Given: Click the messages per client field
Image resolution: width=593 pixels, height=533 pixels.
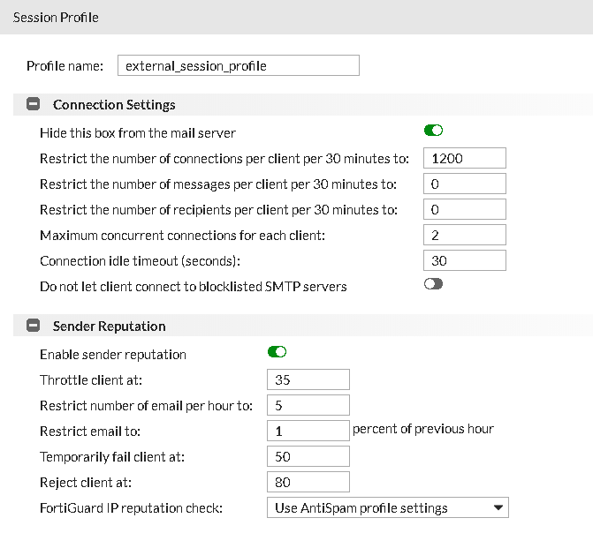Looking at the screenshot, I should click(464, 184).
